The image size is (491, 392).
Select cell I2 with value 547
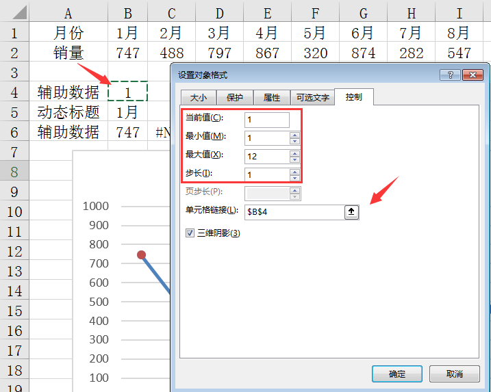[x=459, y=52]
